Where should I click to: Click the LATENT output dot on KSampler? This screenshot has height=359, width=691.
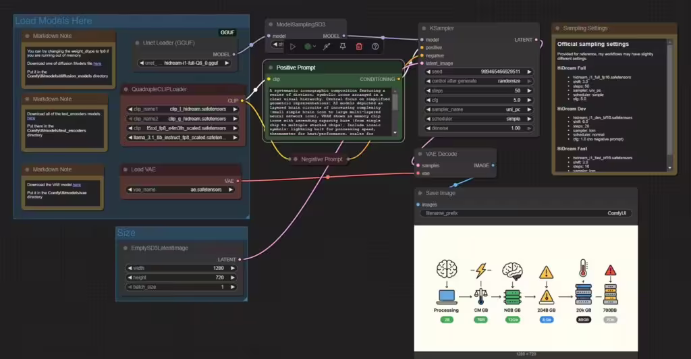536,40
